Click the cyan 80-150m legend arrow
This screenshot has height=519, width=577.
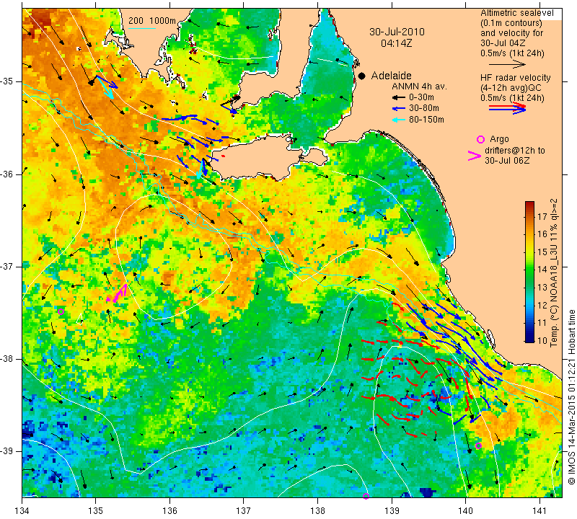coord(398,120)
